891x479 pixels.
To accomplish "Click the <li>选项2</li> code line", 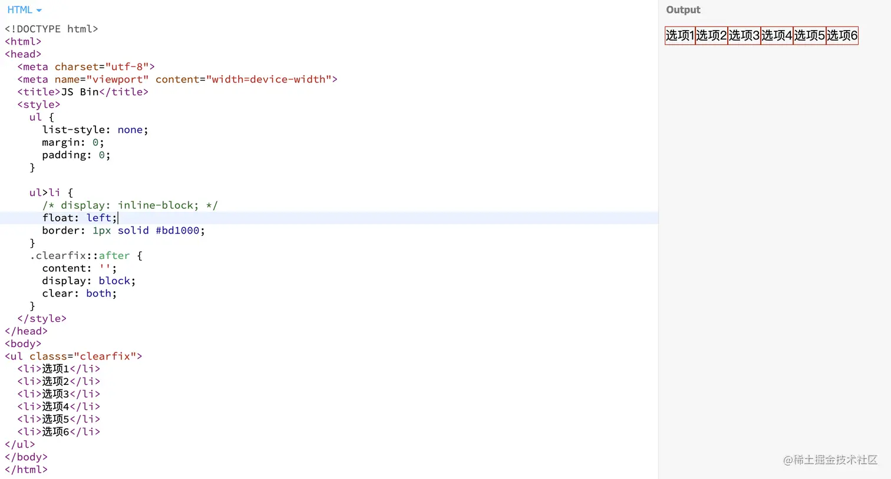I will click(59, 381).
